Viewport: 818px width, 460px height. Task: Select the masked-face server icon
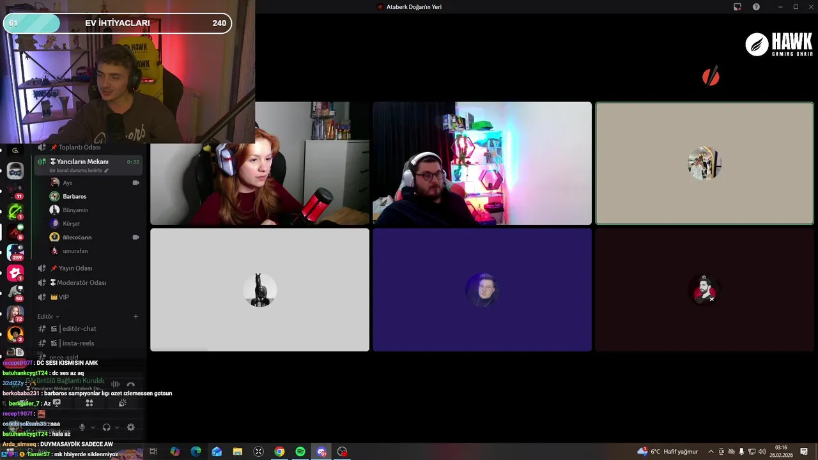pyautogui.click(x=15, y=171)
